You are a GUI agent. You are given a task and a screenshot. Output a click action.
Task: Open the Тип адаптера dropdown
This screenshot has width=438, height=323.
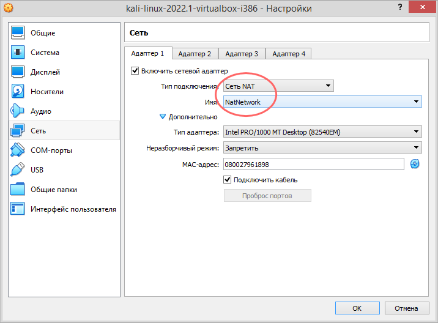322,132
